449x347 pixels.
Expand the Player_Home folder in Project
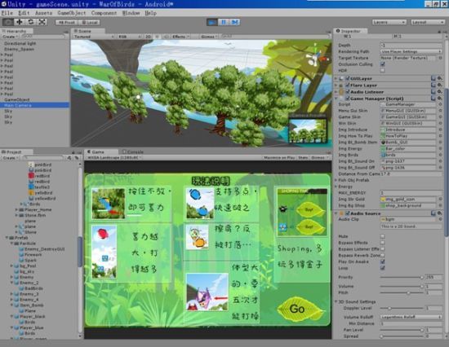[x=16, y=209]
